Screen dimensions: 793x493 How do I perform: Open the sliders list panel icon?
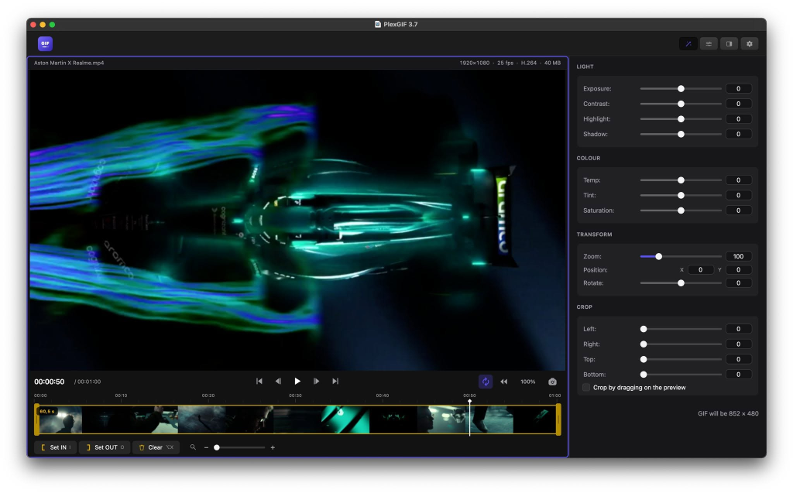pos(709,44)
